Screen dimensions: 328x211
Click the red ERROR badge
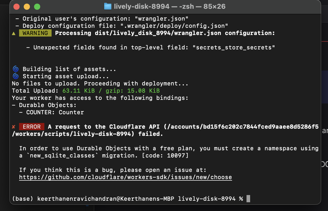tap(31, 127)
